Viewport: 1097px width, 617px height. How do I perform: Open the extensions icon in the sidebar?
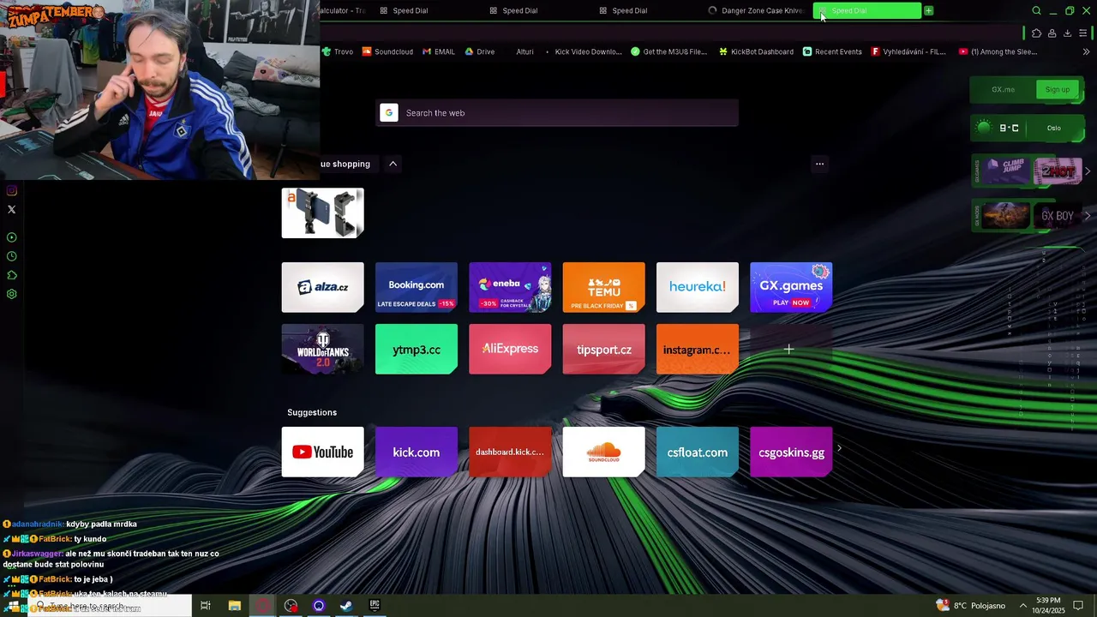(11, 275)
